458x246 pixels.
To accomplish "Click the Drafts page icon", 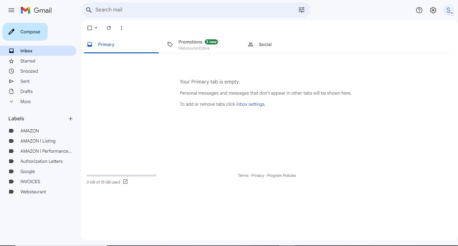I will 11,91.
